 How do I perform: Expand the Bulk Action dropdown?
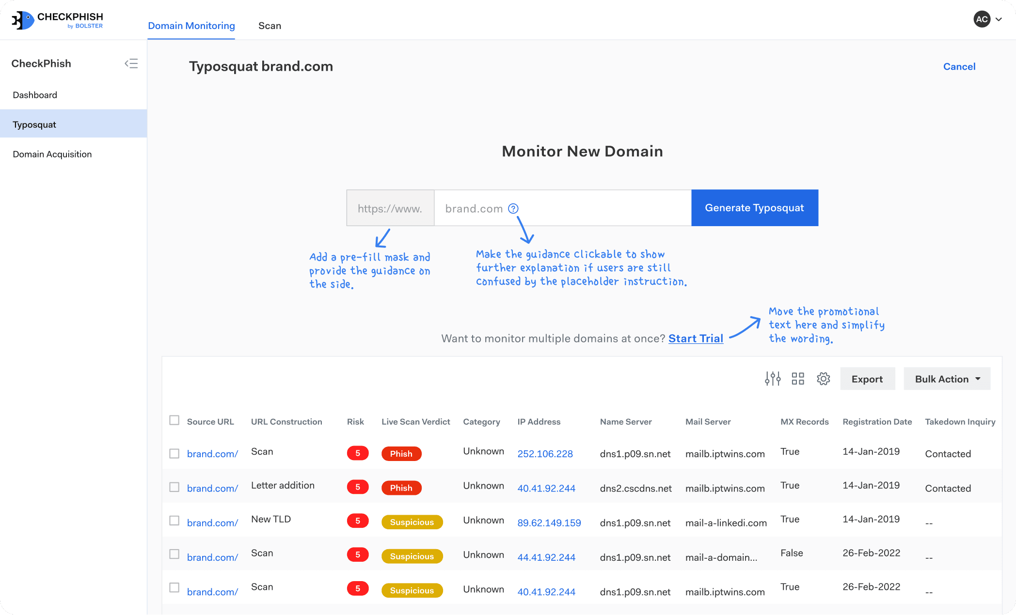click(x=947, y=379)
